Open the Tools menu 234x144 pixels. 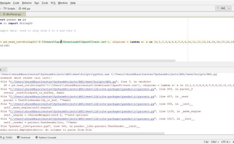(45, 3)
